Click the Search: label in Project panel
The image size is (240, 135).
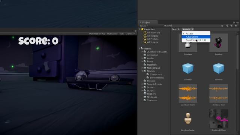(176, 29)
